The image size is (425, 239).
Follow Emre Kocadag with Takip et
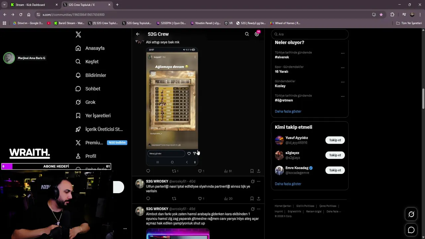pos(335,170)
